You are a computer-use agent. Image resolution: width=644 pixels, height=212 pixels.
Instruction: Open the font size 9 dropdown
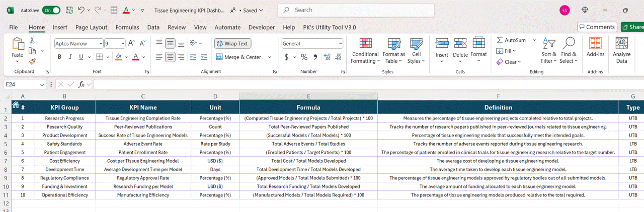click(122, 44)
